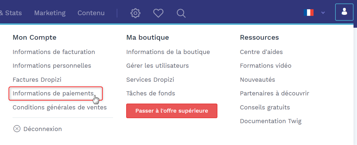Screen dimensions: 357x145
Task: Click the French flag language icon
Action: (309, 13)
